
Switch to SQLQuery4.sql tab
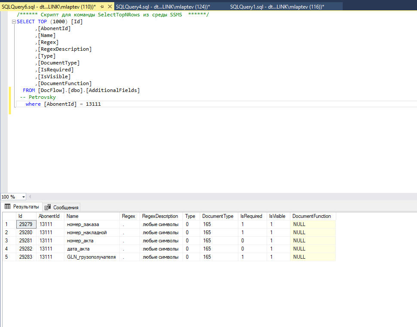pos(163,7)
